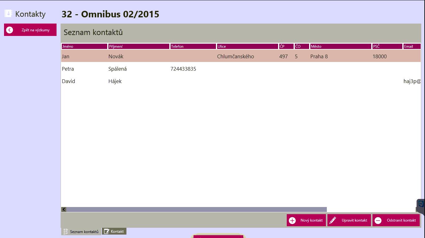
Task: Click the list icon on Seznam kontaktů tab
Action: pyautogui.click(x=66, y=231)
